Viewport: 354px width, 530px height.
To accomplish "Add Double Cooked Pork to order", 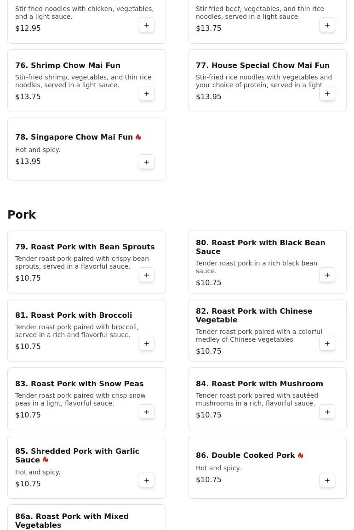I will tap(327, 480).
